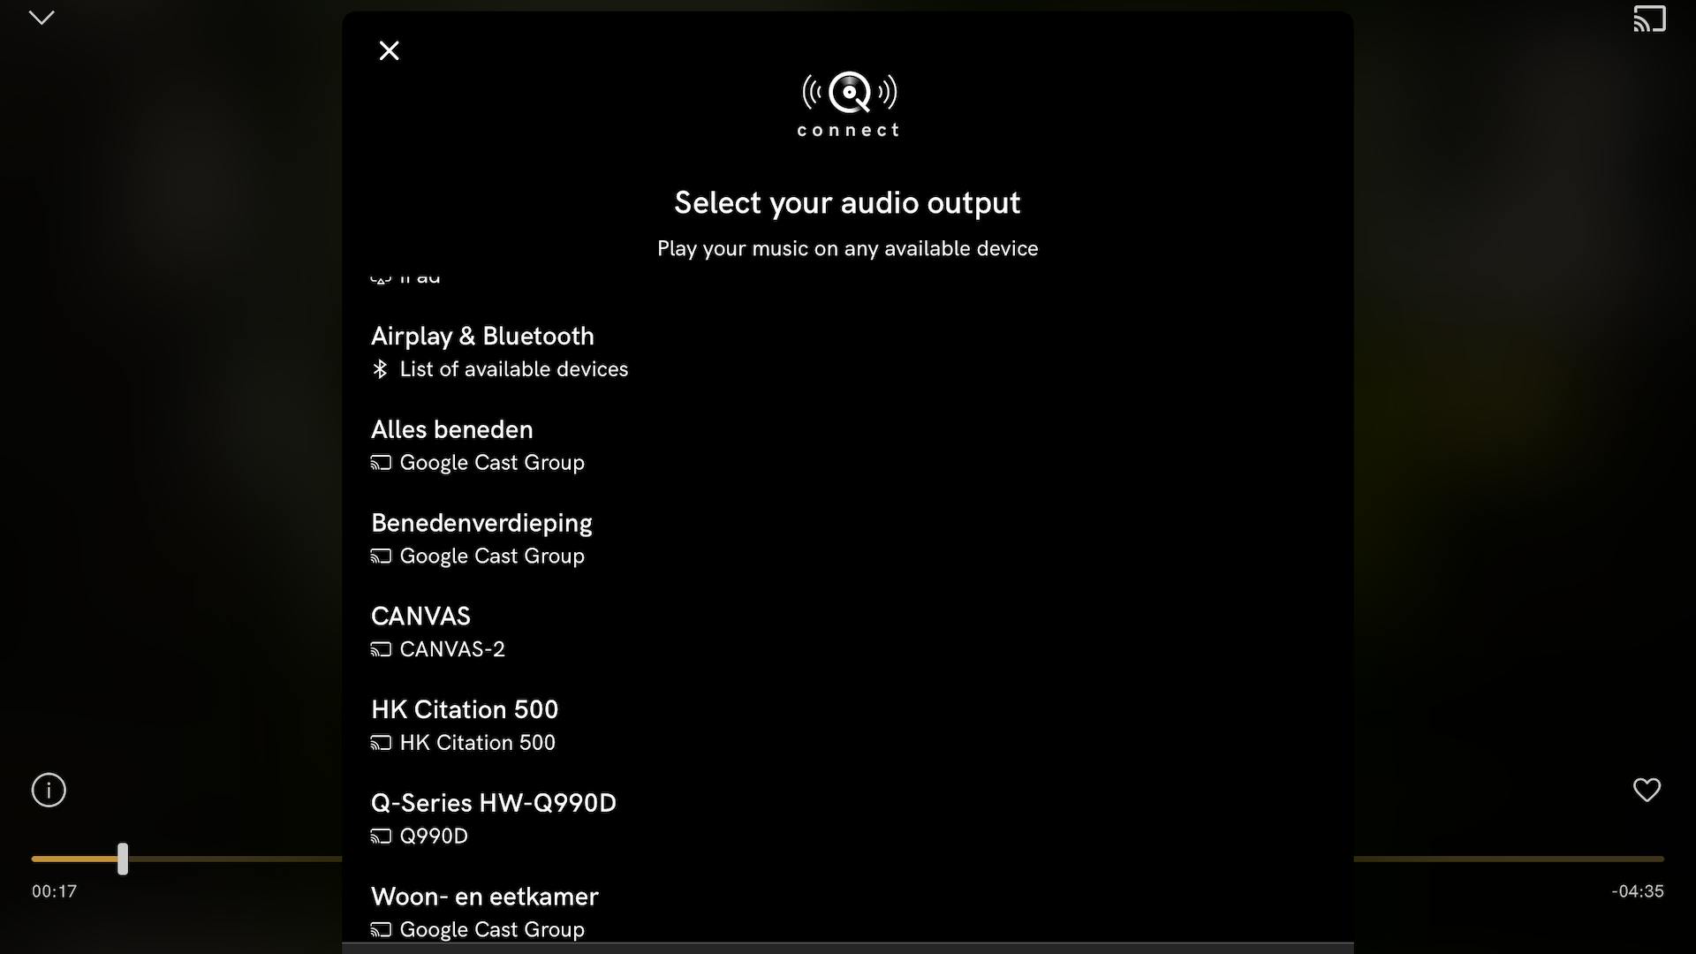
Task: Enable output on HK Citation 500
Action: [x=465, y=708]
